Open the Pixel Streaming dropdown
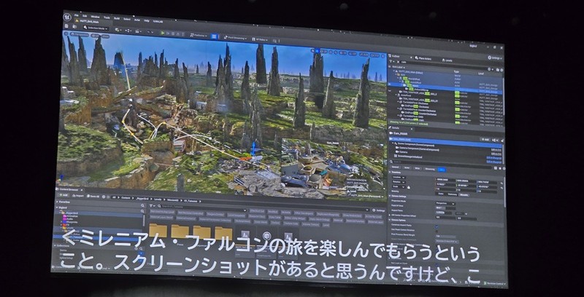This screenshot has width=584, height=297. pyautogui.click(x=236, y=38)
